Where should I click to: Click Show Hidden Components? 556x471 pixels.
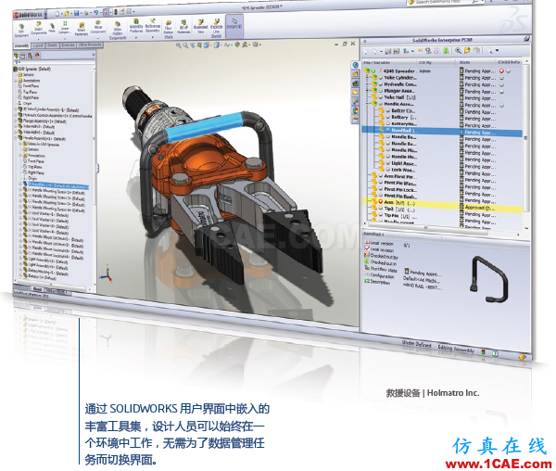[118, 32]
